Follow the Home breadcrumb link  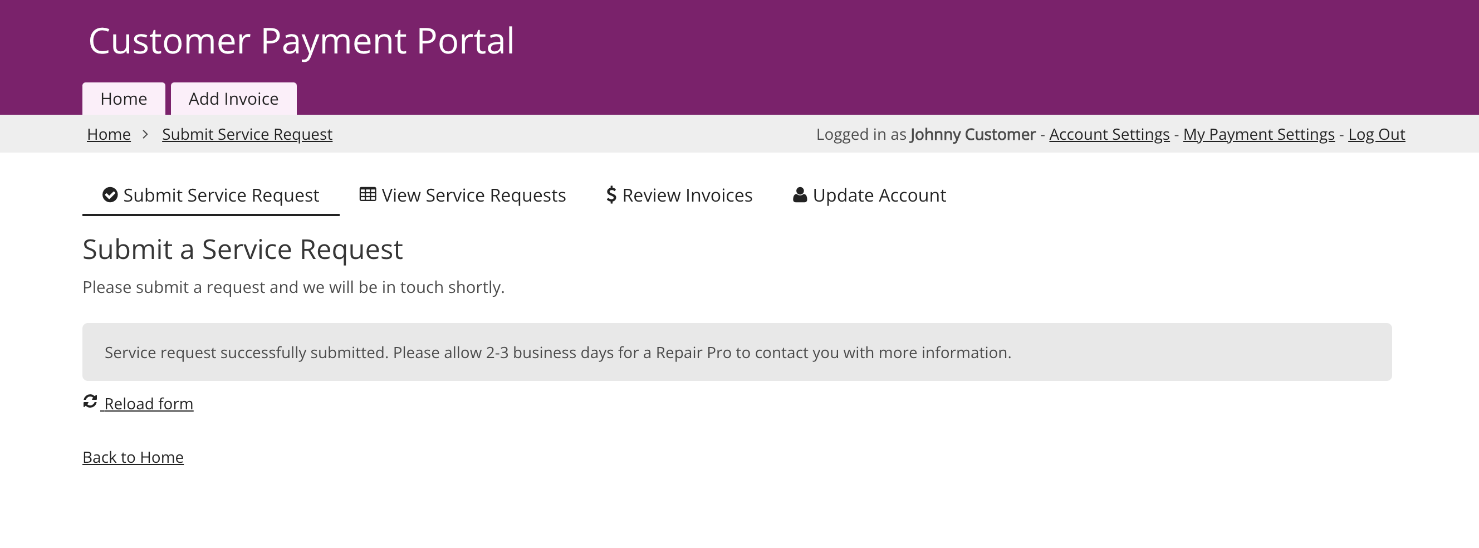coord(109,134)
